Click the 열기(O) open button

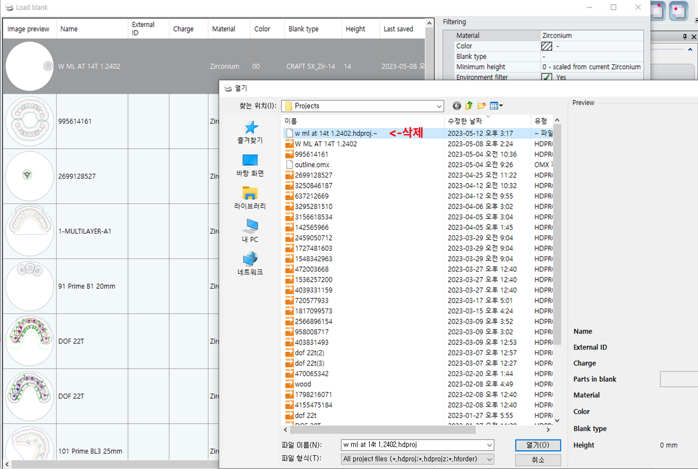pyautogui.click(x=537, y=445)
